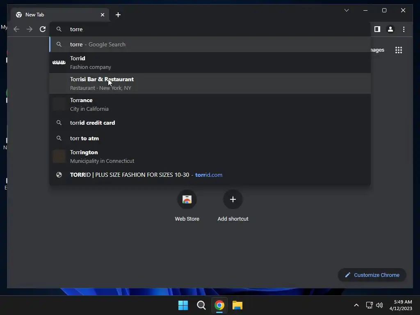Open the Chrome profile menu
Image resolution: width=420 pixels, height=315 pixels.
click(x=390, y=29)
